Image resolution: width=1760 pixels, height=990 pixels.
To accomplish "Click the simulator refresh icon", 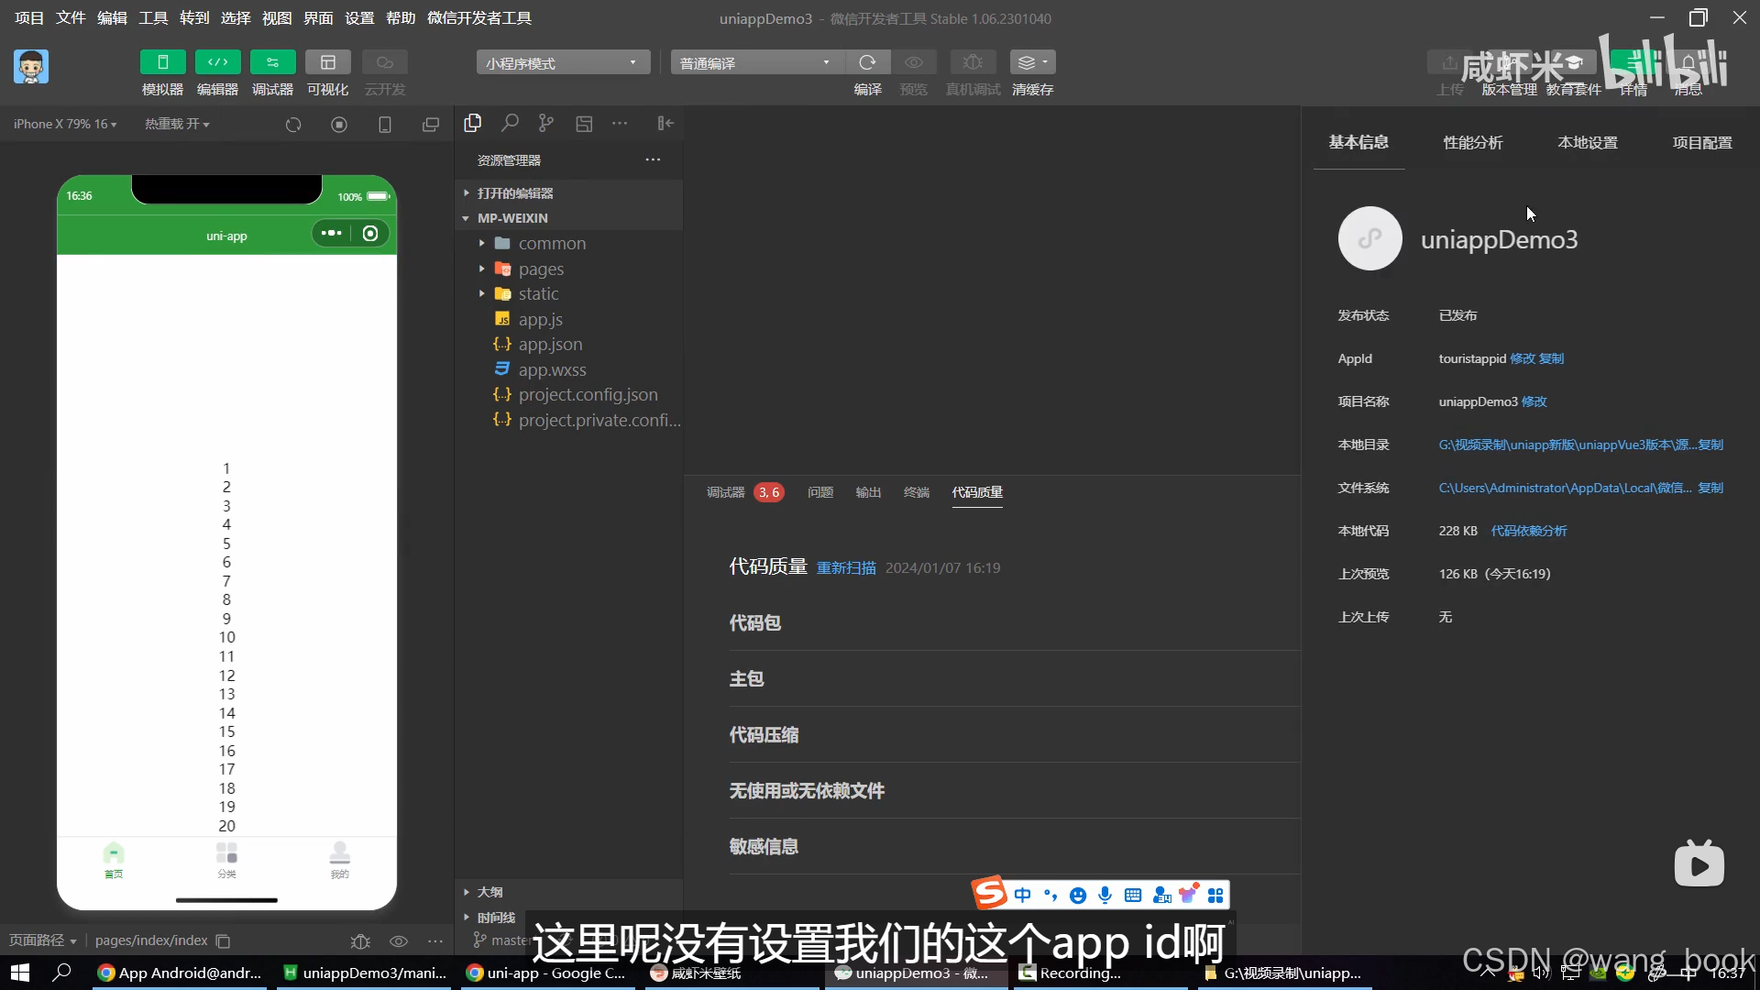I will (293, 124).
